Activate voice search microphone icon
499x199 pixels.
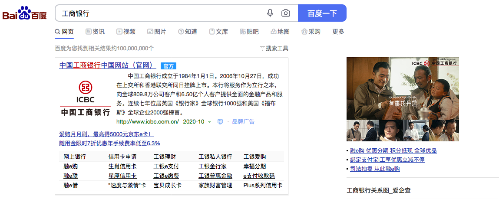click(x=270, y=13)
